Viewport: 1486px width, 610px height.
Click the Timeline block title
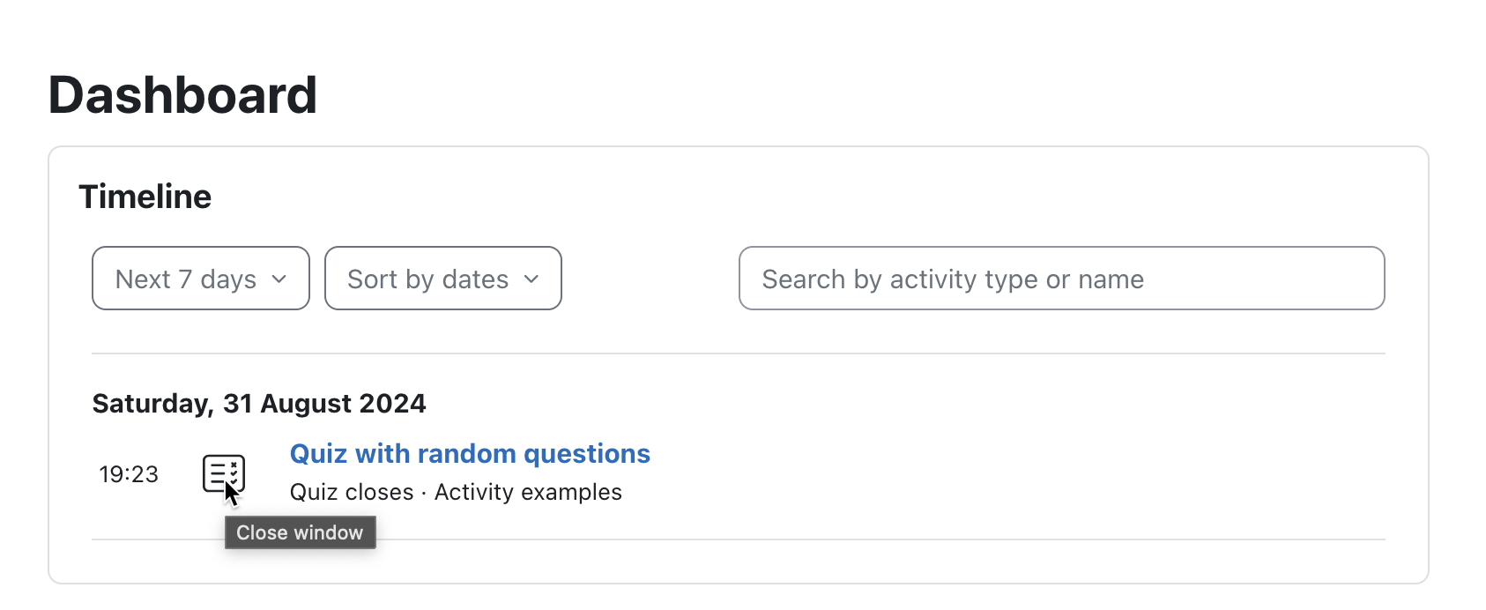pyautogui.click(x=145, y=197)
